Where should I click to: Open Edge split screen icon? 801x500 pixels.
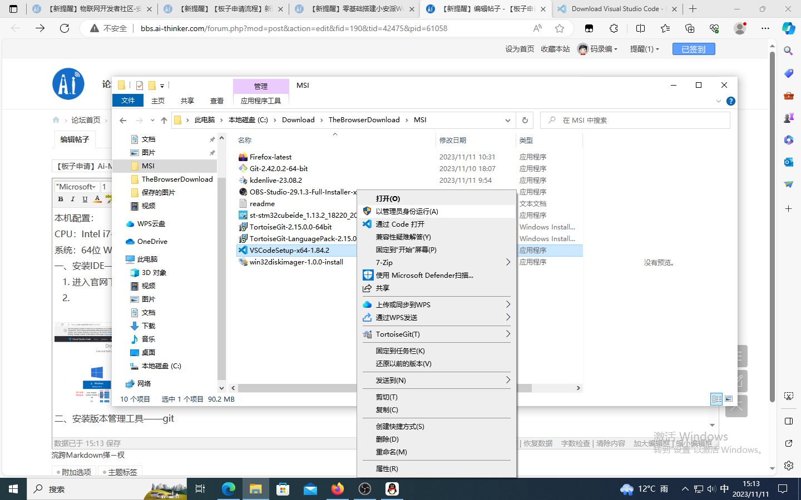[640, 28]
